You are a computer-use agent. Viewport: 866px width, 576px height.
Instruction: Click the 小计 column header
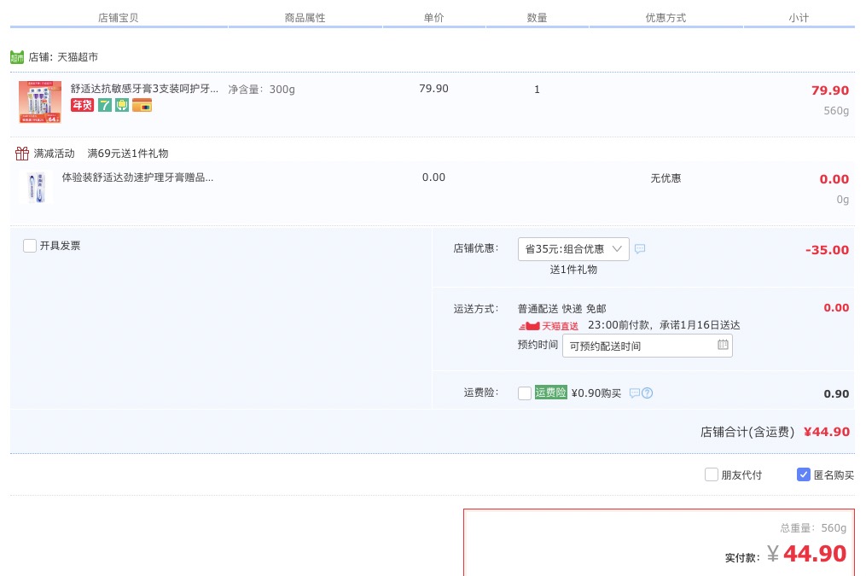tap(799, 18)
